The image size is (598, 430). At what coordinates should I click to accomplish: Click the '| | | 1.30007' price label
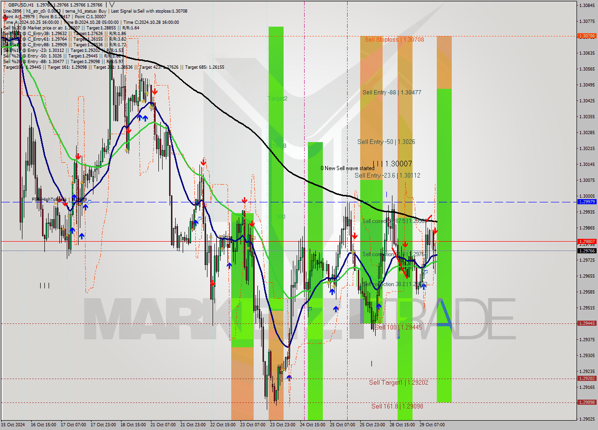tap(392, 164)
